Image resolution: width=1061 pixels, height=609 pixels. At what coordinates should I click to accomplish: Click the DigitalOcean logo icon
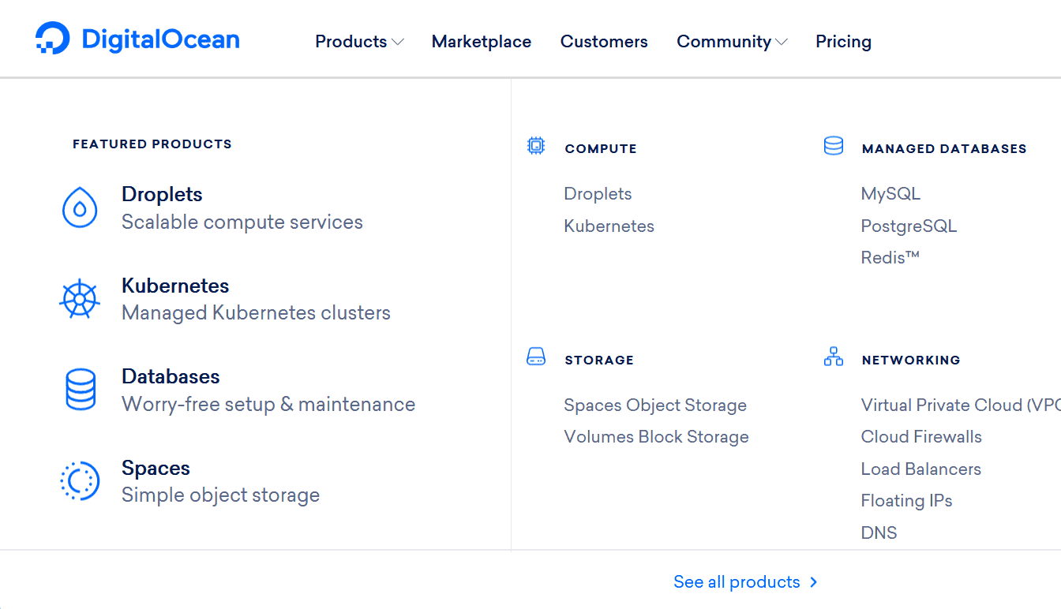point(53,39)
